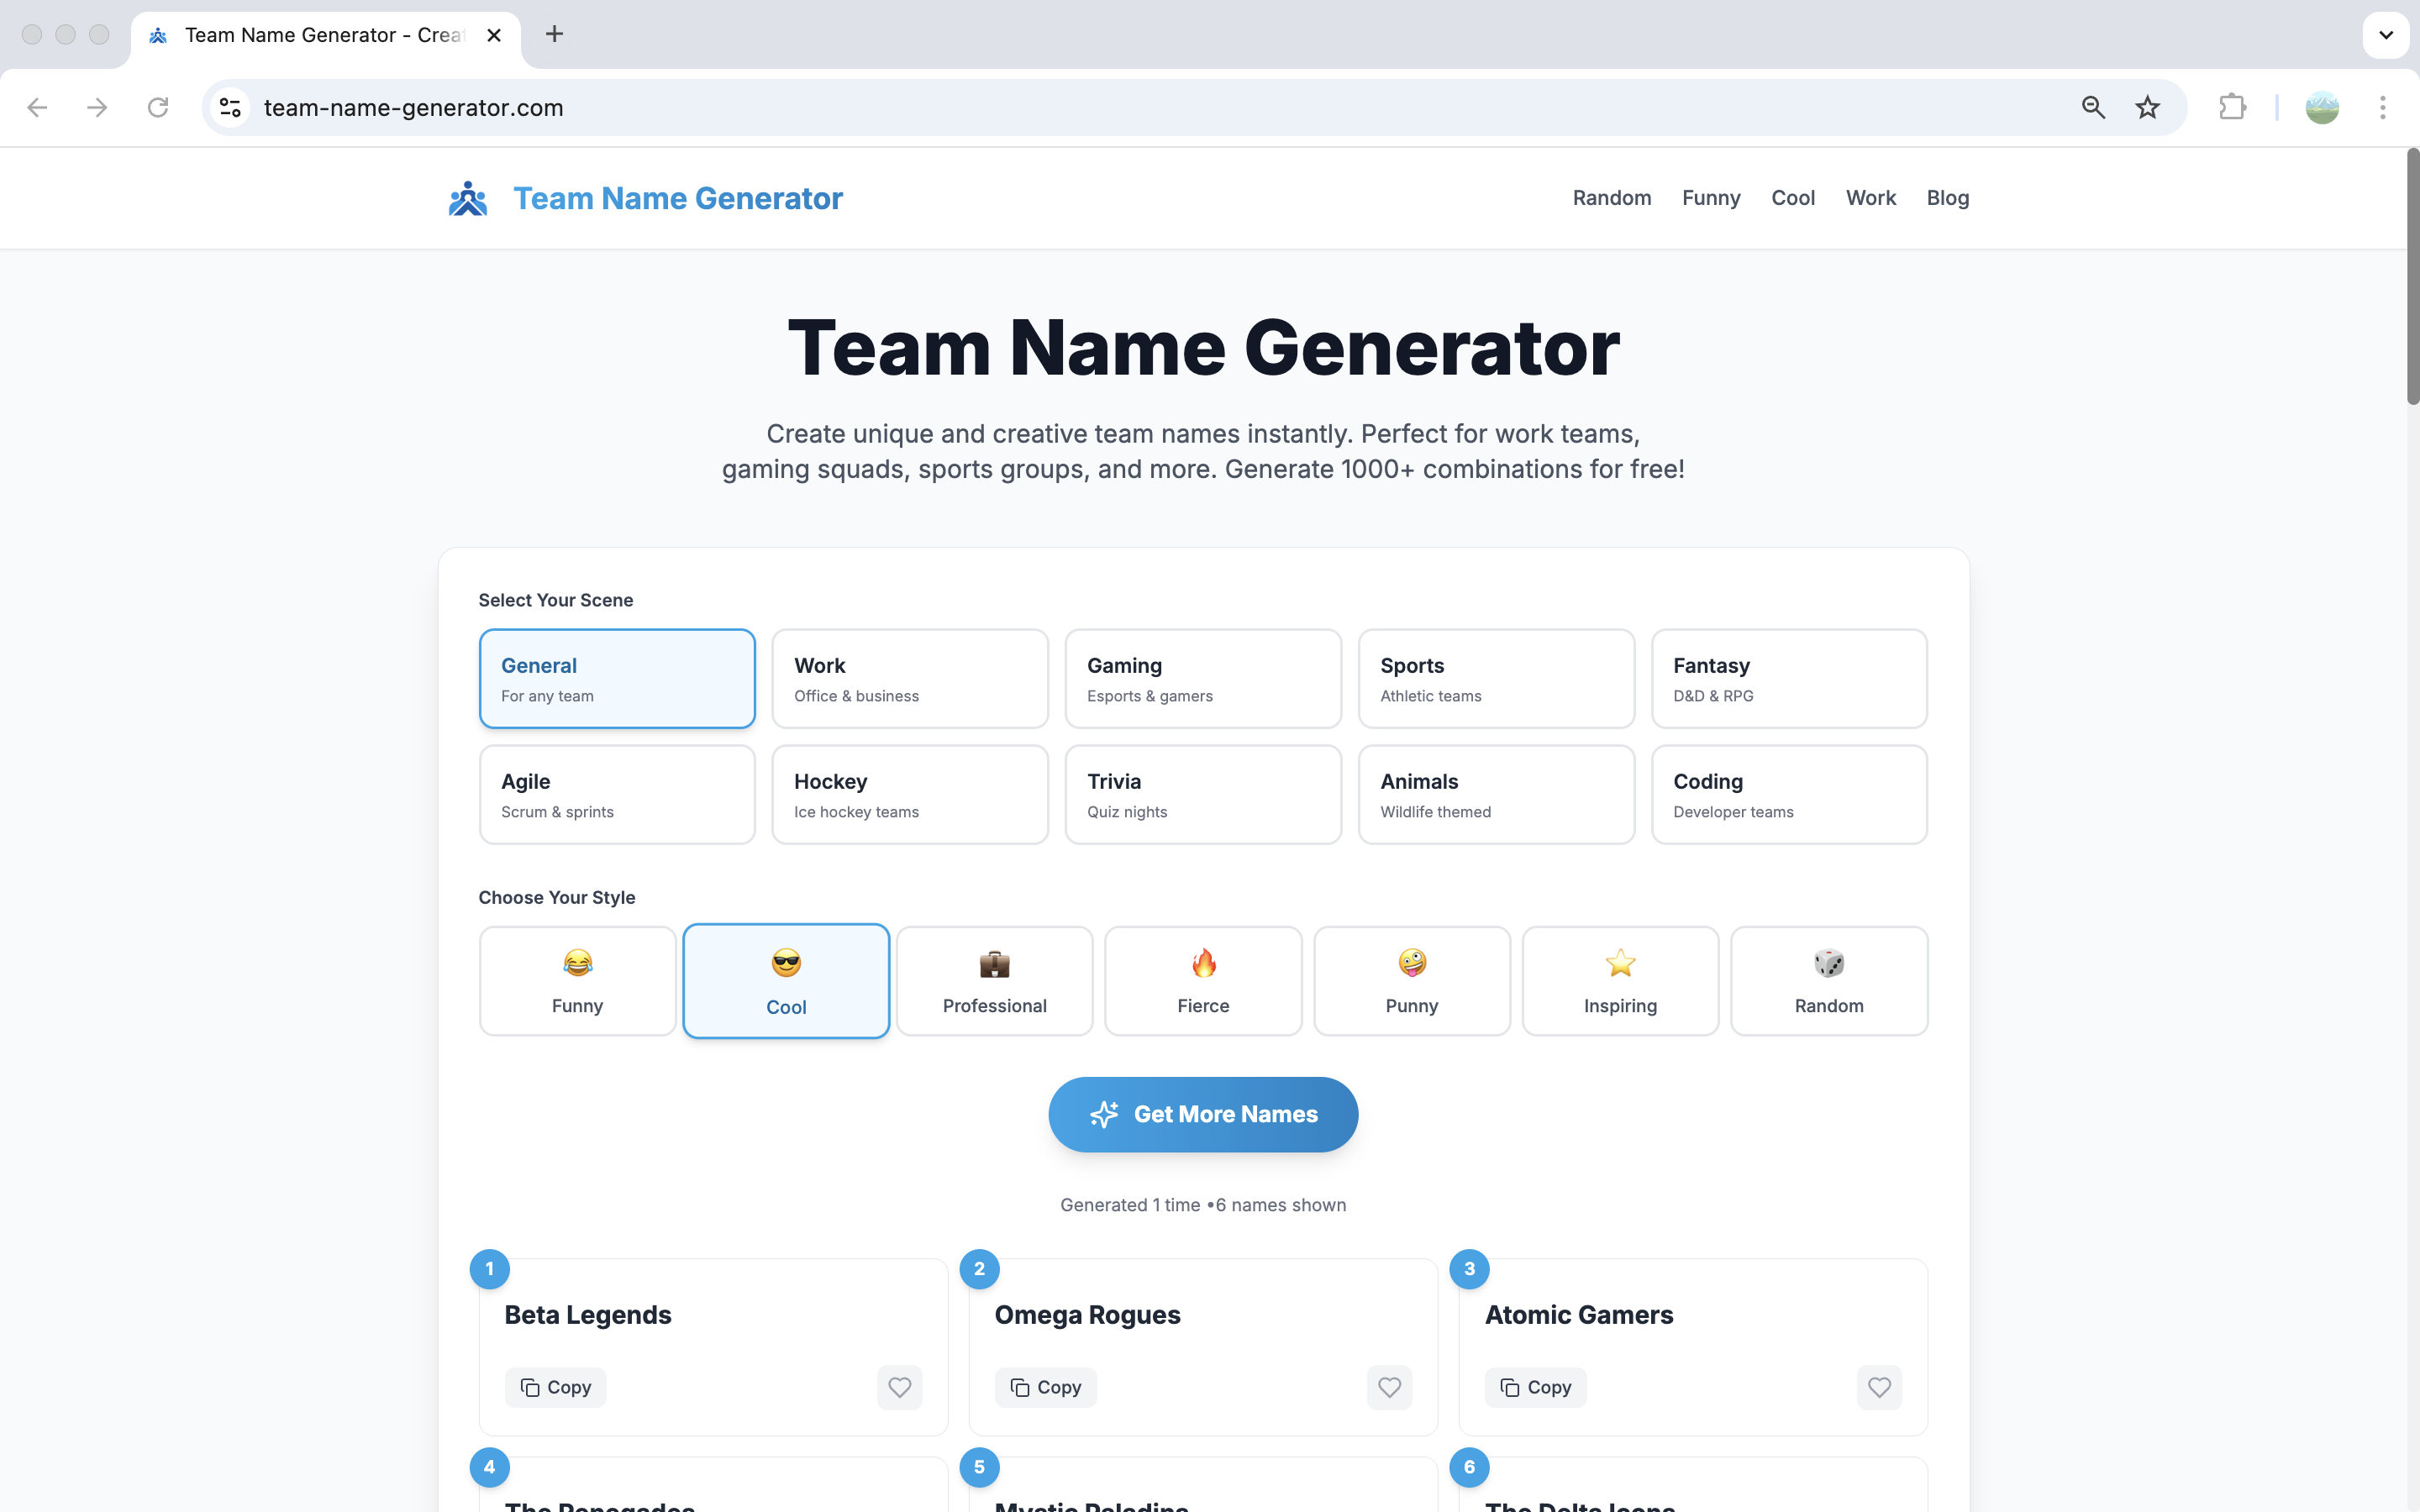2420x1512 pixels.
Task: Click the copy icon beside Atomic Gamers
Action: (x=1510, y=1387)
